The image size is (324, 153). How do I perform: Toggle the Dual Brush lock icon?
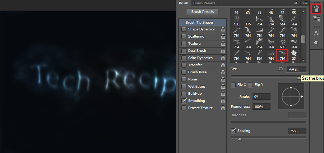tap(223, 51)
